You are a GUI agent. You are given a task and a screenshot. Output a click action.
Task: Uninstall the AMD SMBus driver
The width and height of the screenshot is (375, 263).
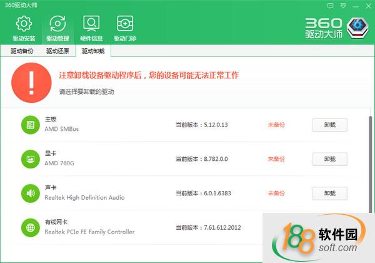(x=329, y=125)
